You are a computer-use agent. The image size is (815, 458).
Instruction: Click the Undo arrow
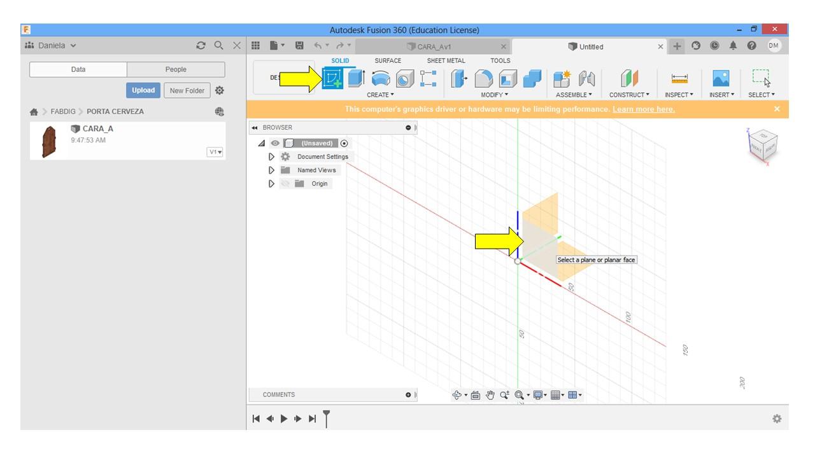coord(318,46)
